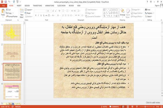Toggle Bold formatting
Image resolution: width=163 pixels, height=108 pixels.
coord(36,15)
